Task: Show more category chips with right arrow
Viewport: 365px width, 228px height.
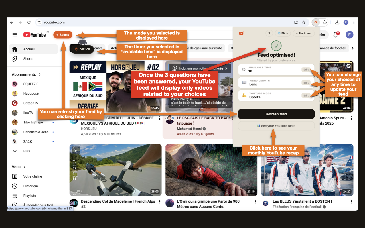Action: [353, 48]
